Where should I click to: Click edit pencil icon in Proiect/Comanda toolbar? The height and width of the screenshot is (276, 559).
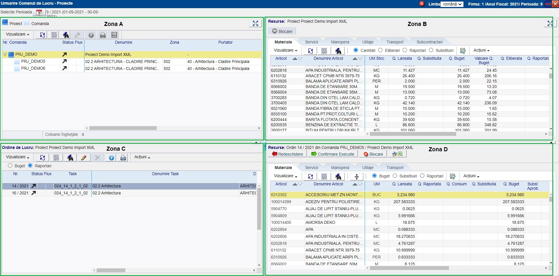[x=77, y=35]
